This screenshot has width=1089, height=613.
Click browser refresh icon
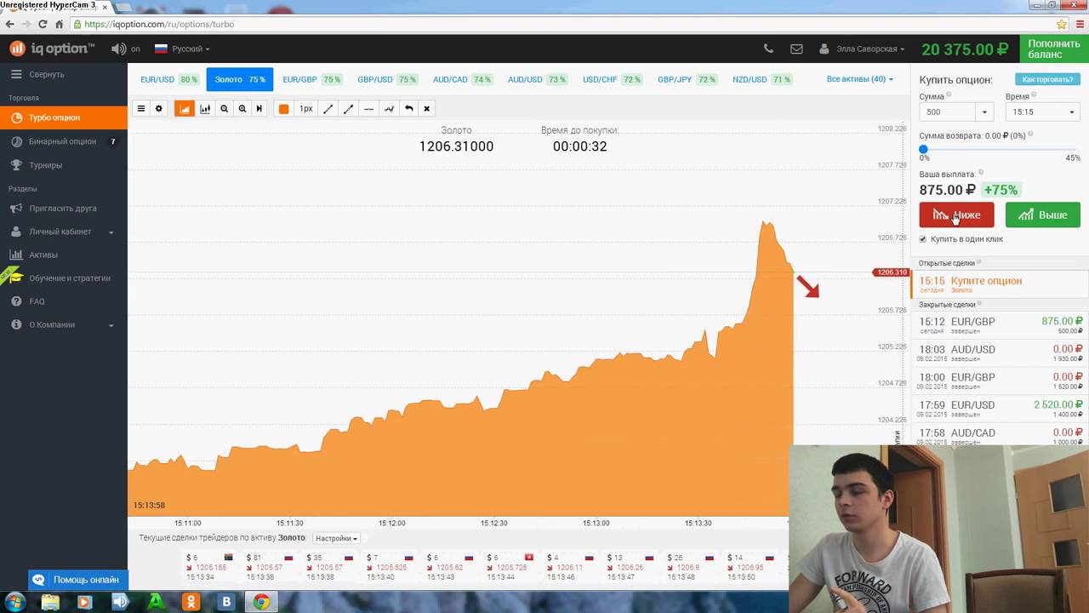click(43, 24)
